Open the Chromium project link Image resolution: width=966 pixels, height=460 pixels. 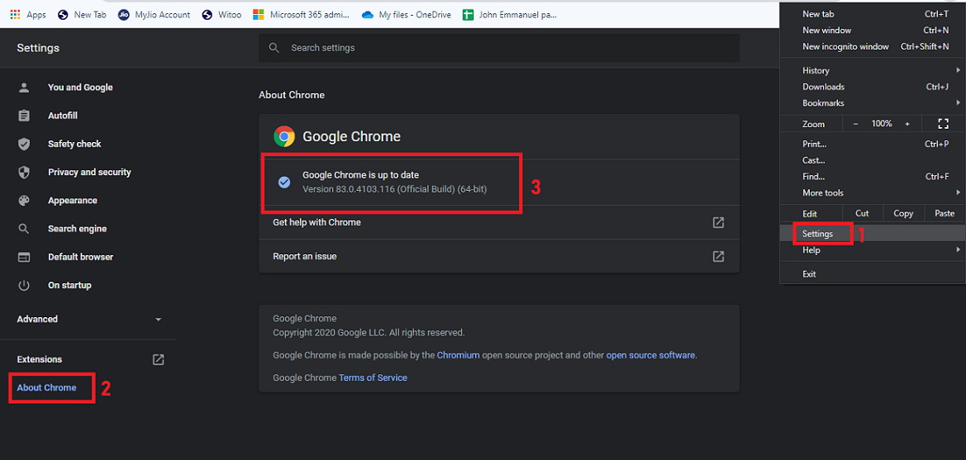(x=459, y=355)
